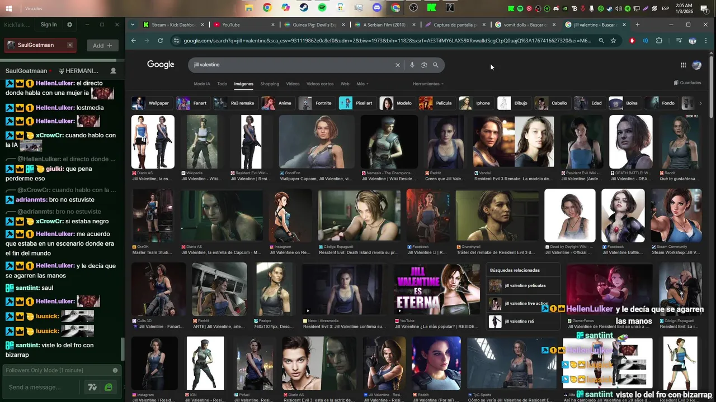The width and height of the screenshot is (716, 402).
Task: Go back in Chrome
Action: click(134, 41)
